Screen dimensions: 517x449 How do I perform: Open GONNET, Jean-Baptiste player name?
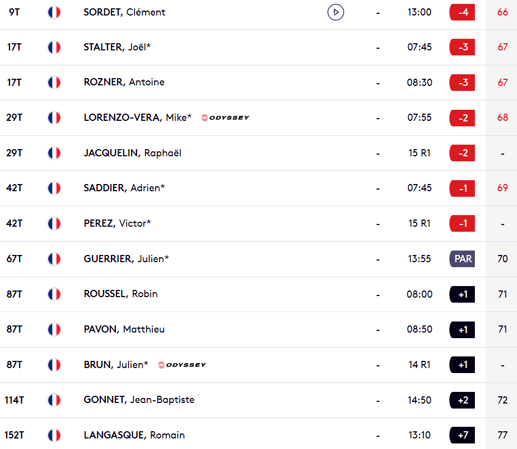[139, 400]
